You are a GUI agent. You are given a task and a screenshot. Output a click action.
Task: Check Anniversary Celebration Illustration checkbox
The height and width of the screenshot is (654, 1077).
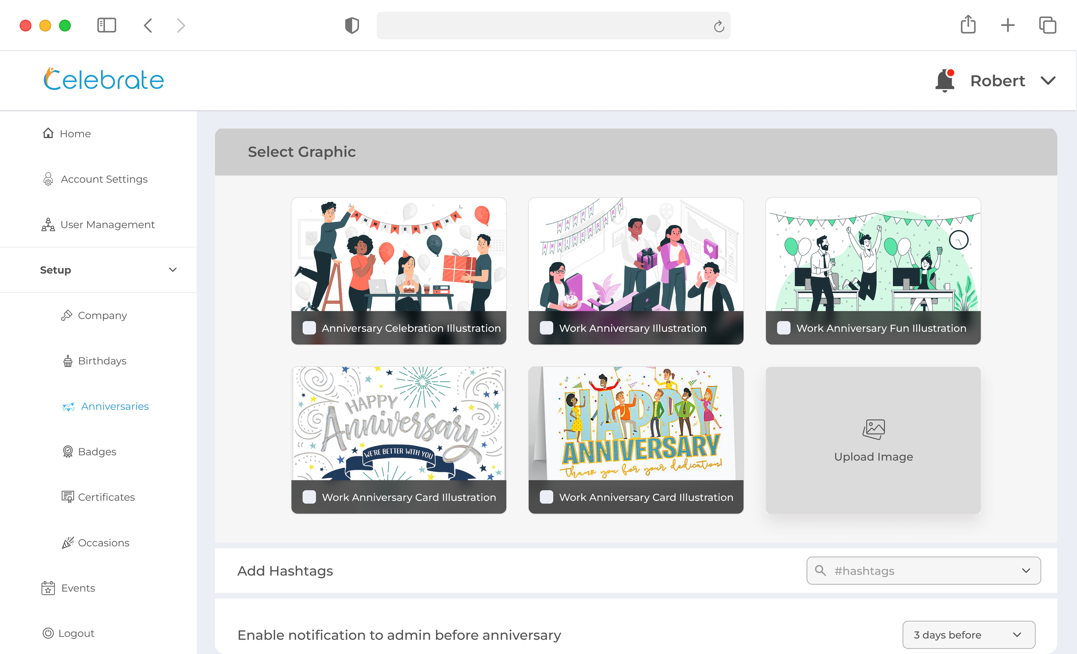coord(309,328)
